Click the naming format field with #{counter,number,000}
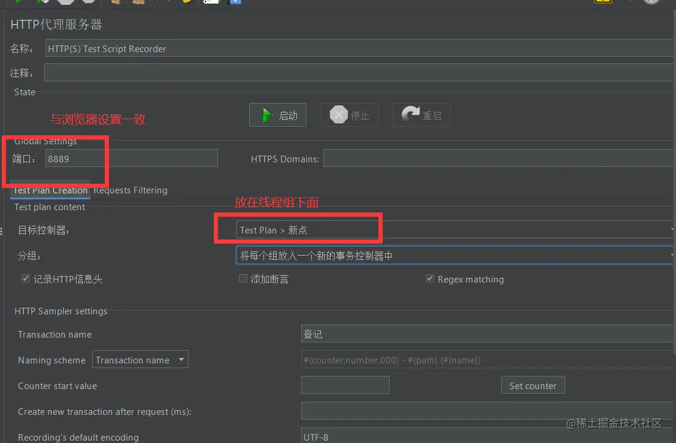 point(487,359)
